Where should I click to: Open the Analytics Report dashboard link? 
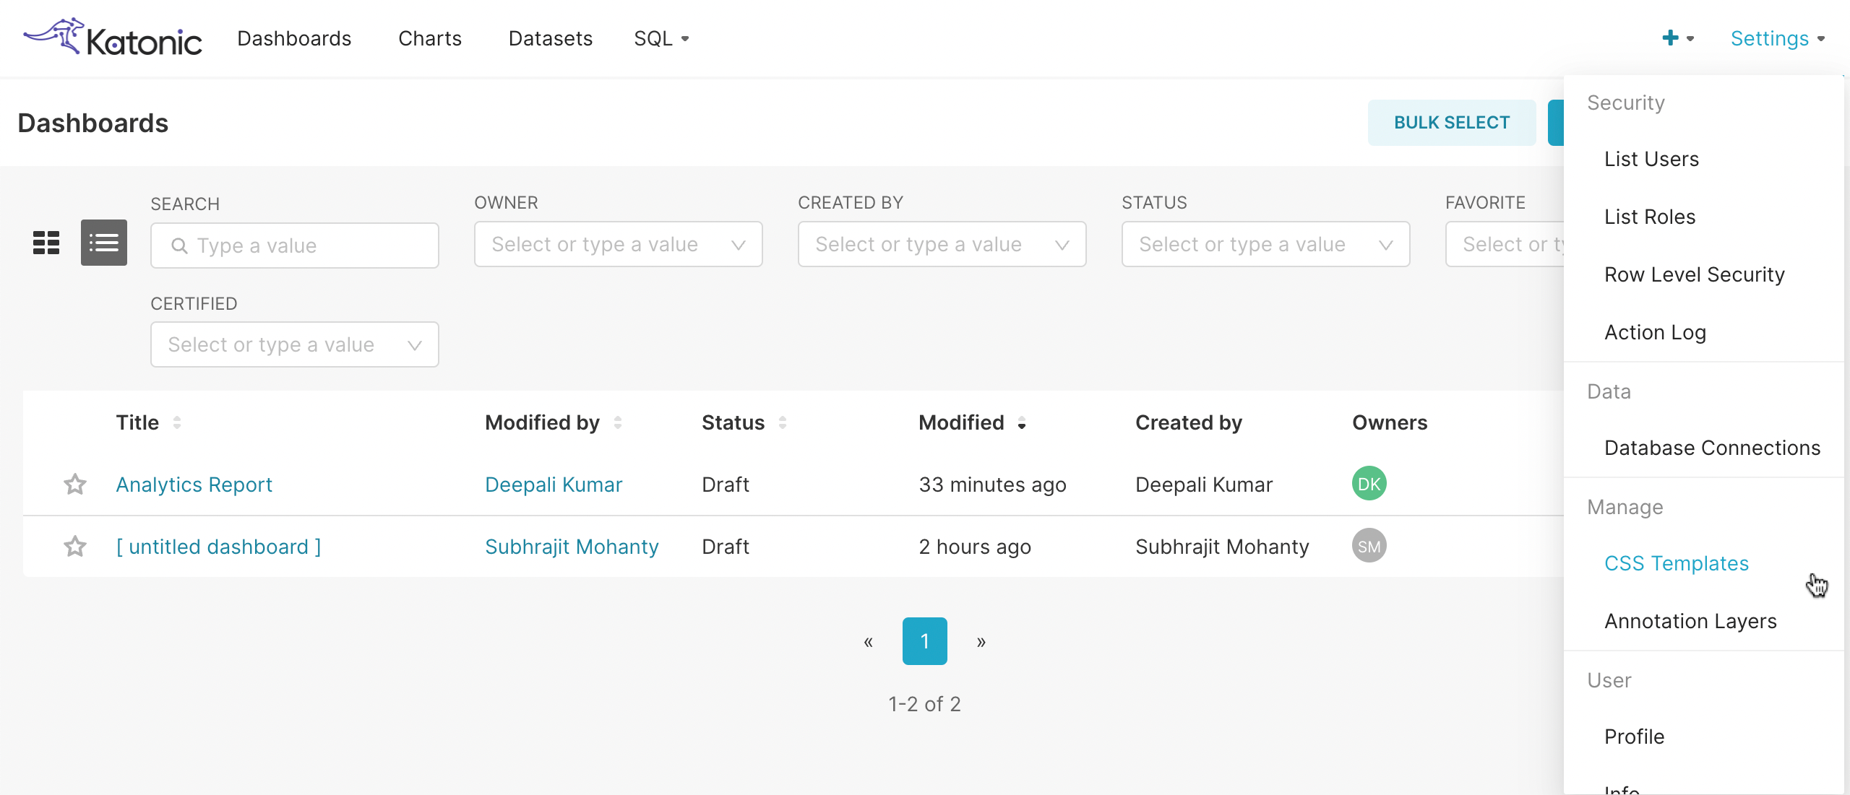point(194,485)
